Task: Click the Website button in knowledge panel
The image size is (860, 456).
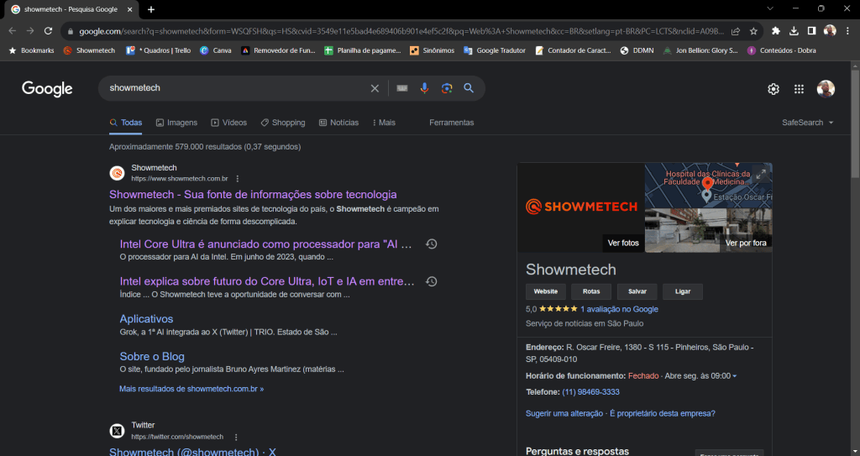Action: (546, 292)
